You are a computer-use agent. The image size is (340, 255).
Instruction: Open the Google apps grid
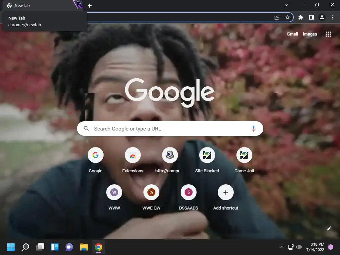point(329,34)
